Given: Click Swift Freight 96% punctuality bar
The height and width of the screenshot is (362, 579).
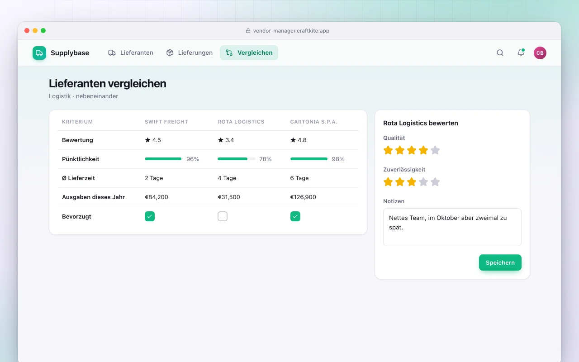Looking at the screenshot, I should pos(163,159).
